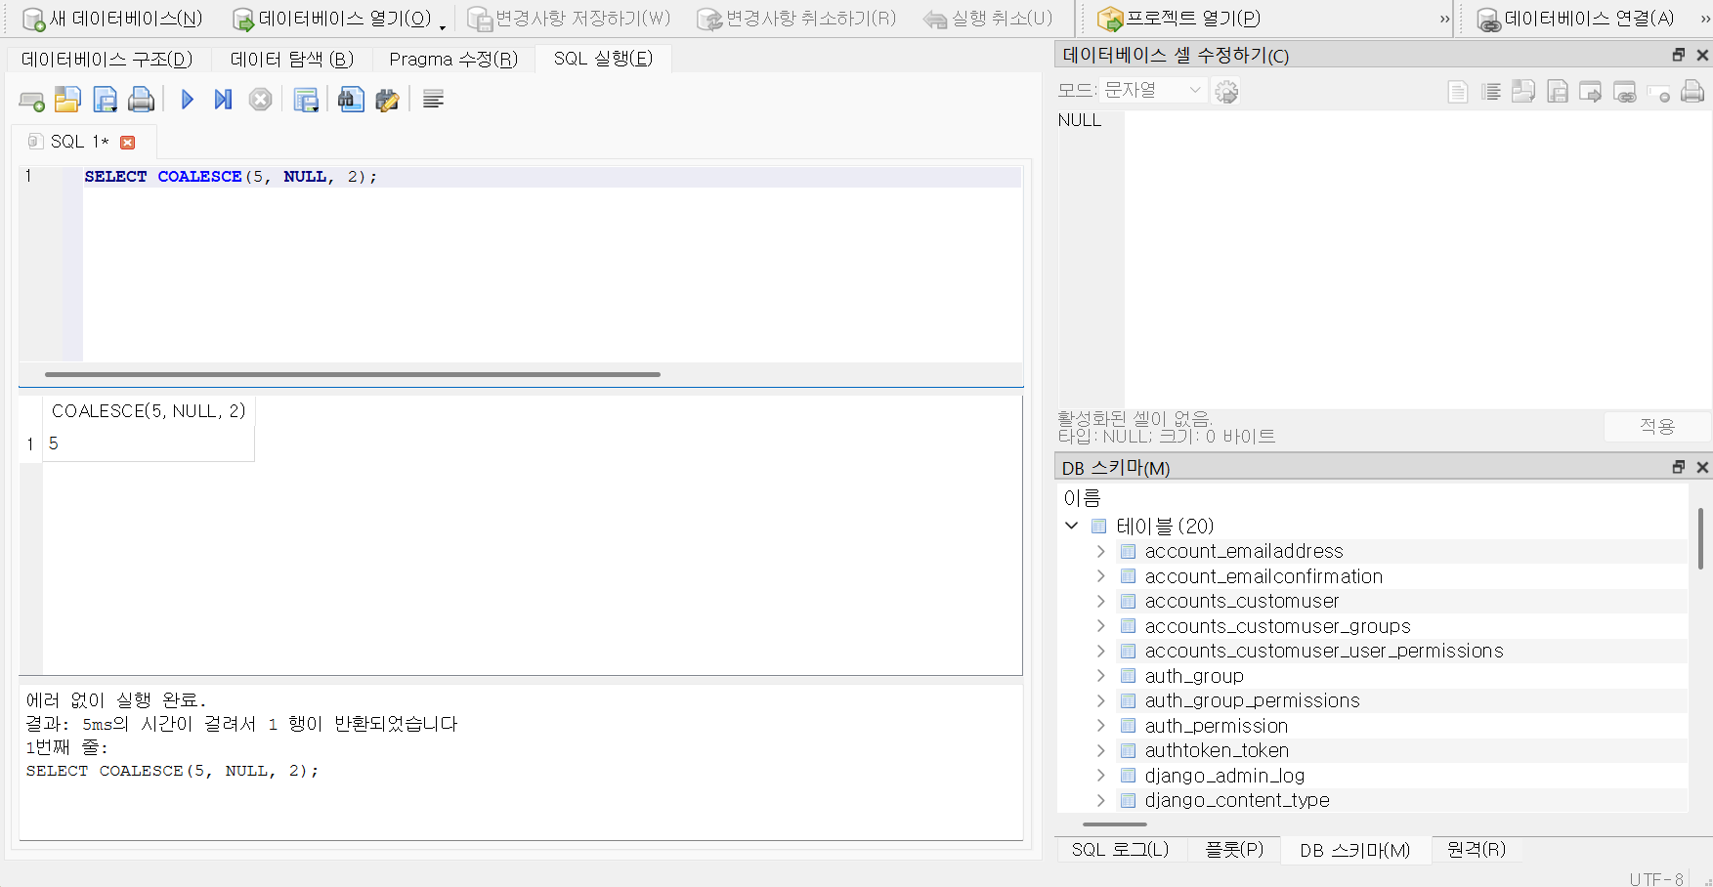The image size is (1713, 887).
Task: Click the open SQL file icon
Action: (67, 100)
